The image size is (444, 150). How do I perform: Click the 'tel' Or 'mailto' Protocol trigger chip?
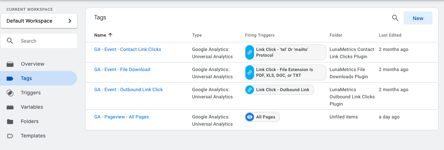[285, 52]
